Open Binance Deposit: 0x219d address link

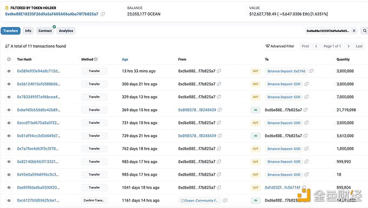(286, 71)
